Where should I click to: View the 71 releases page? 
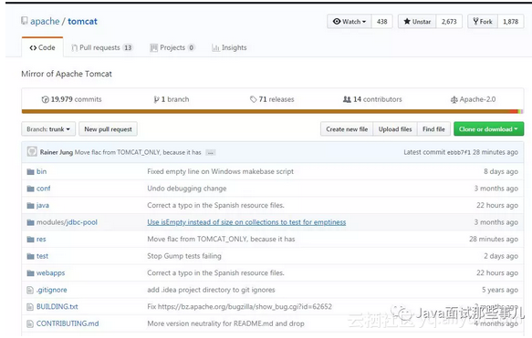pos(272,99)
